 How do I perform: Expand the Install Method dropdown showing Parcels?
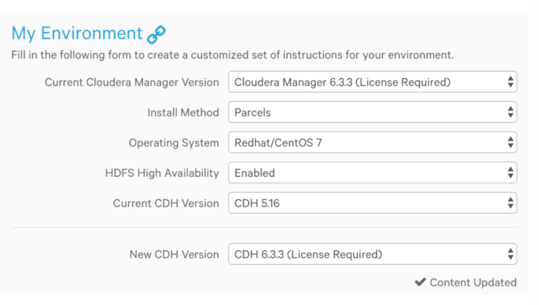(372, 113)
